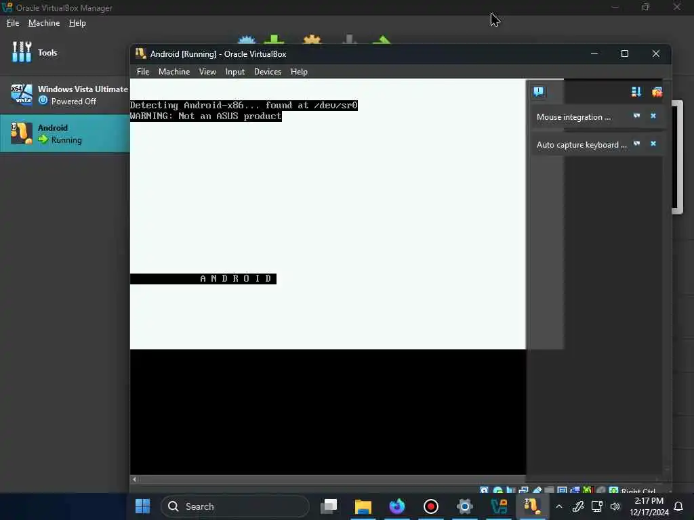Click the orange Settings gear toolbar icon

312,40
